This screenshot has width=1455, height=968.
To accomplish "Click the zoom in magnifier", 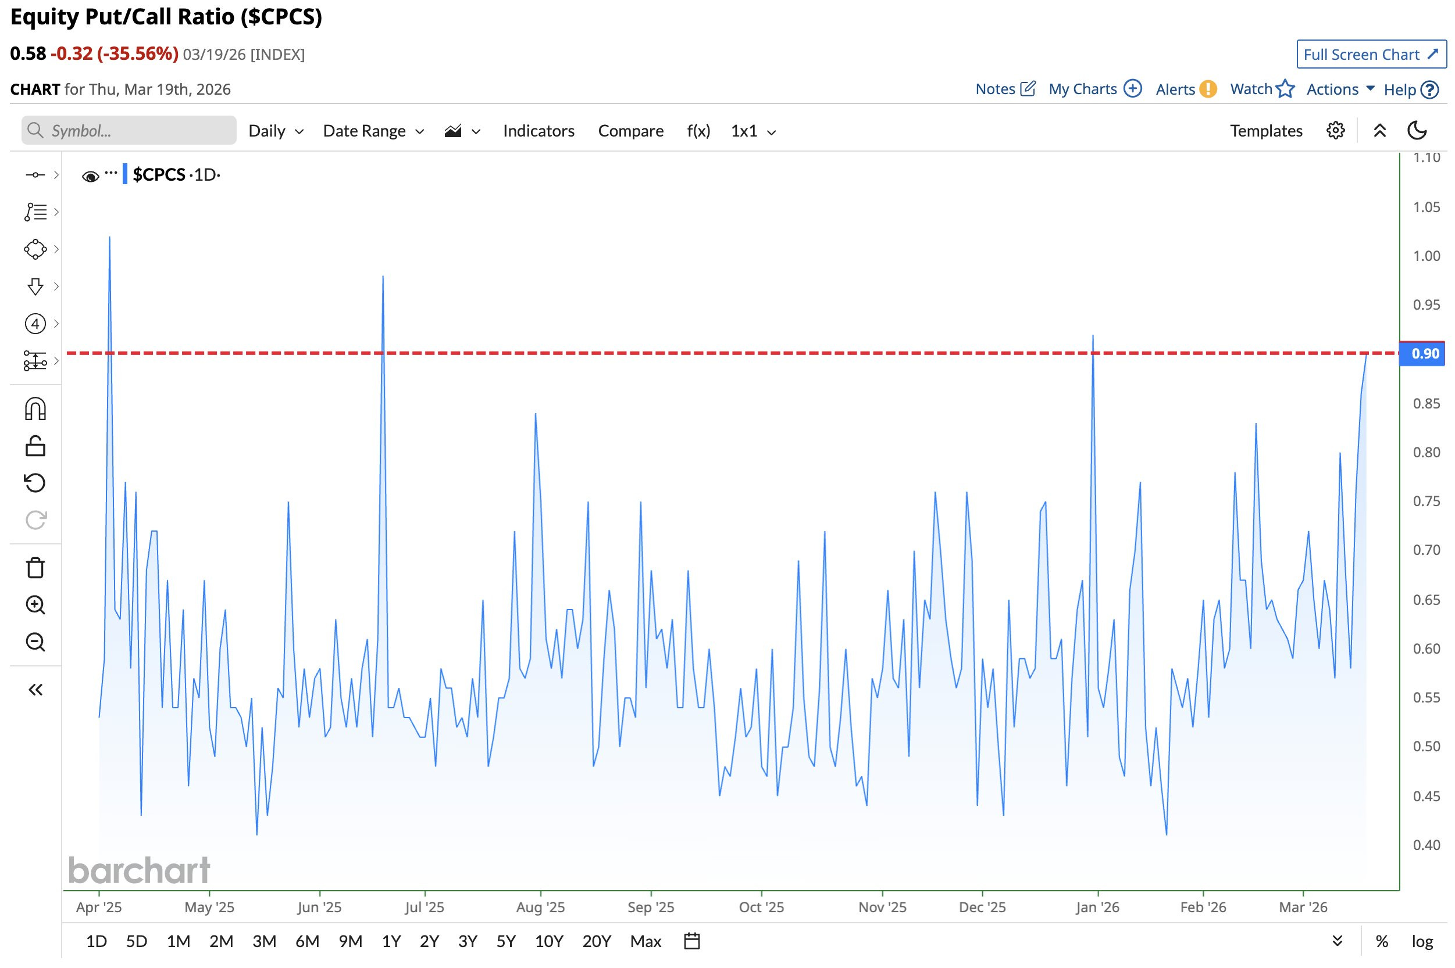I will (x=35, y=605).
